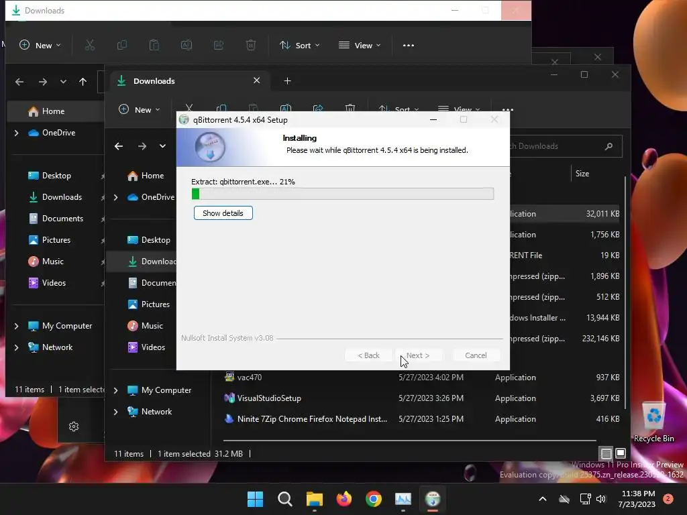Open Pictures in back window sidebar
Viewport: 687px width, 515px height.
click(x=56, y=240)
